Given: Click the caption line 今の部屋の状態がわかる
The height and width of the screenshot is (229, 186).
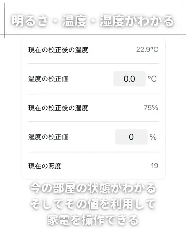Looking at the screenshot, I should (93, 189).
